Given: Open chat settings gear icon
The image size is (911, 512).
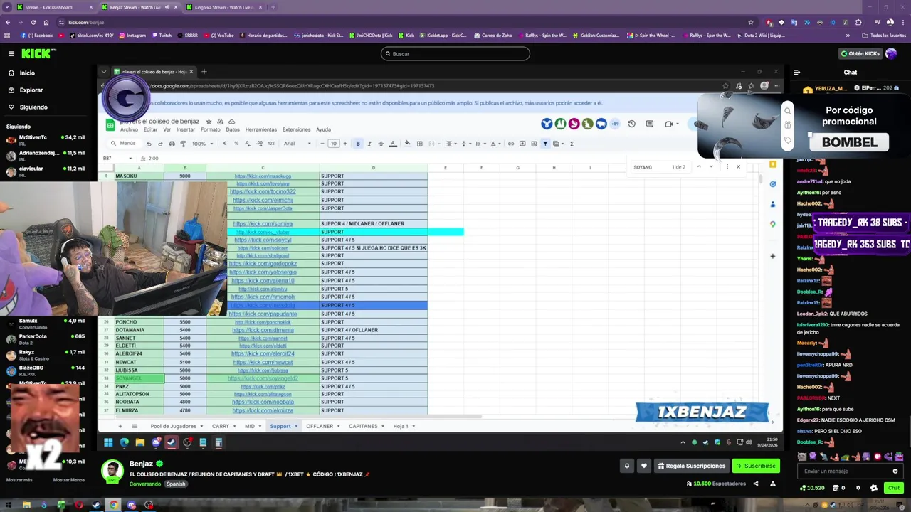Looking at the screenshot, I should click(858, 488).
